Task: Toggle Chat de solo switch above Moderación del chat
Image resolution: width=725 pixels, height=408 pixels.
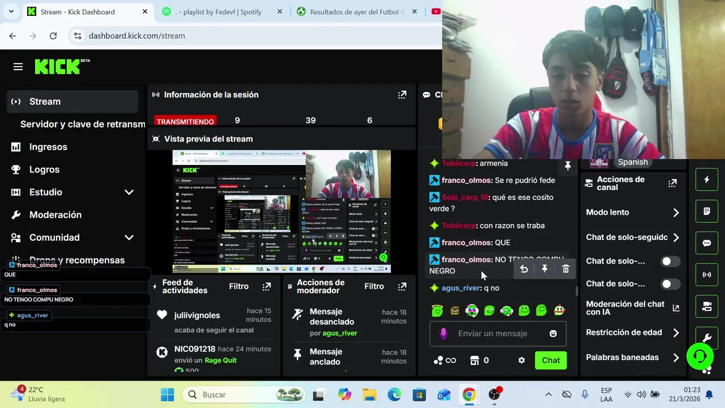Action: tap(671, 284)
